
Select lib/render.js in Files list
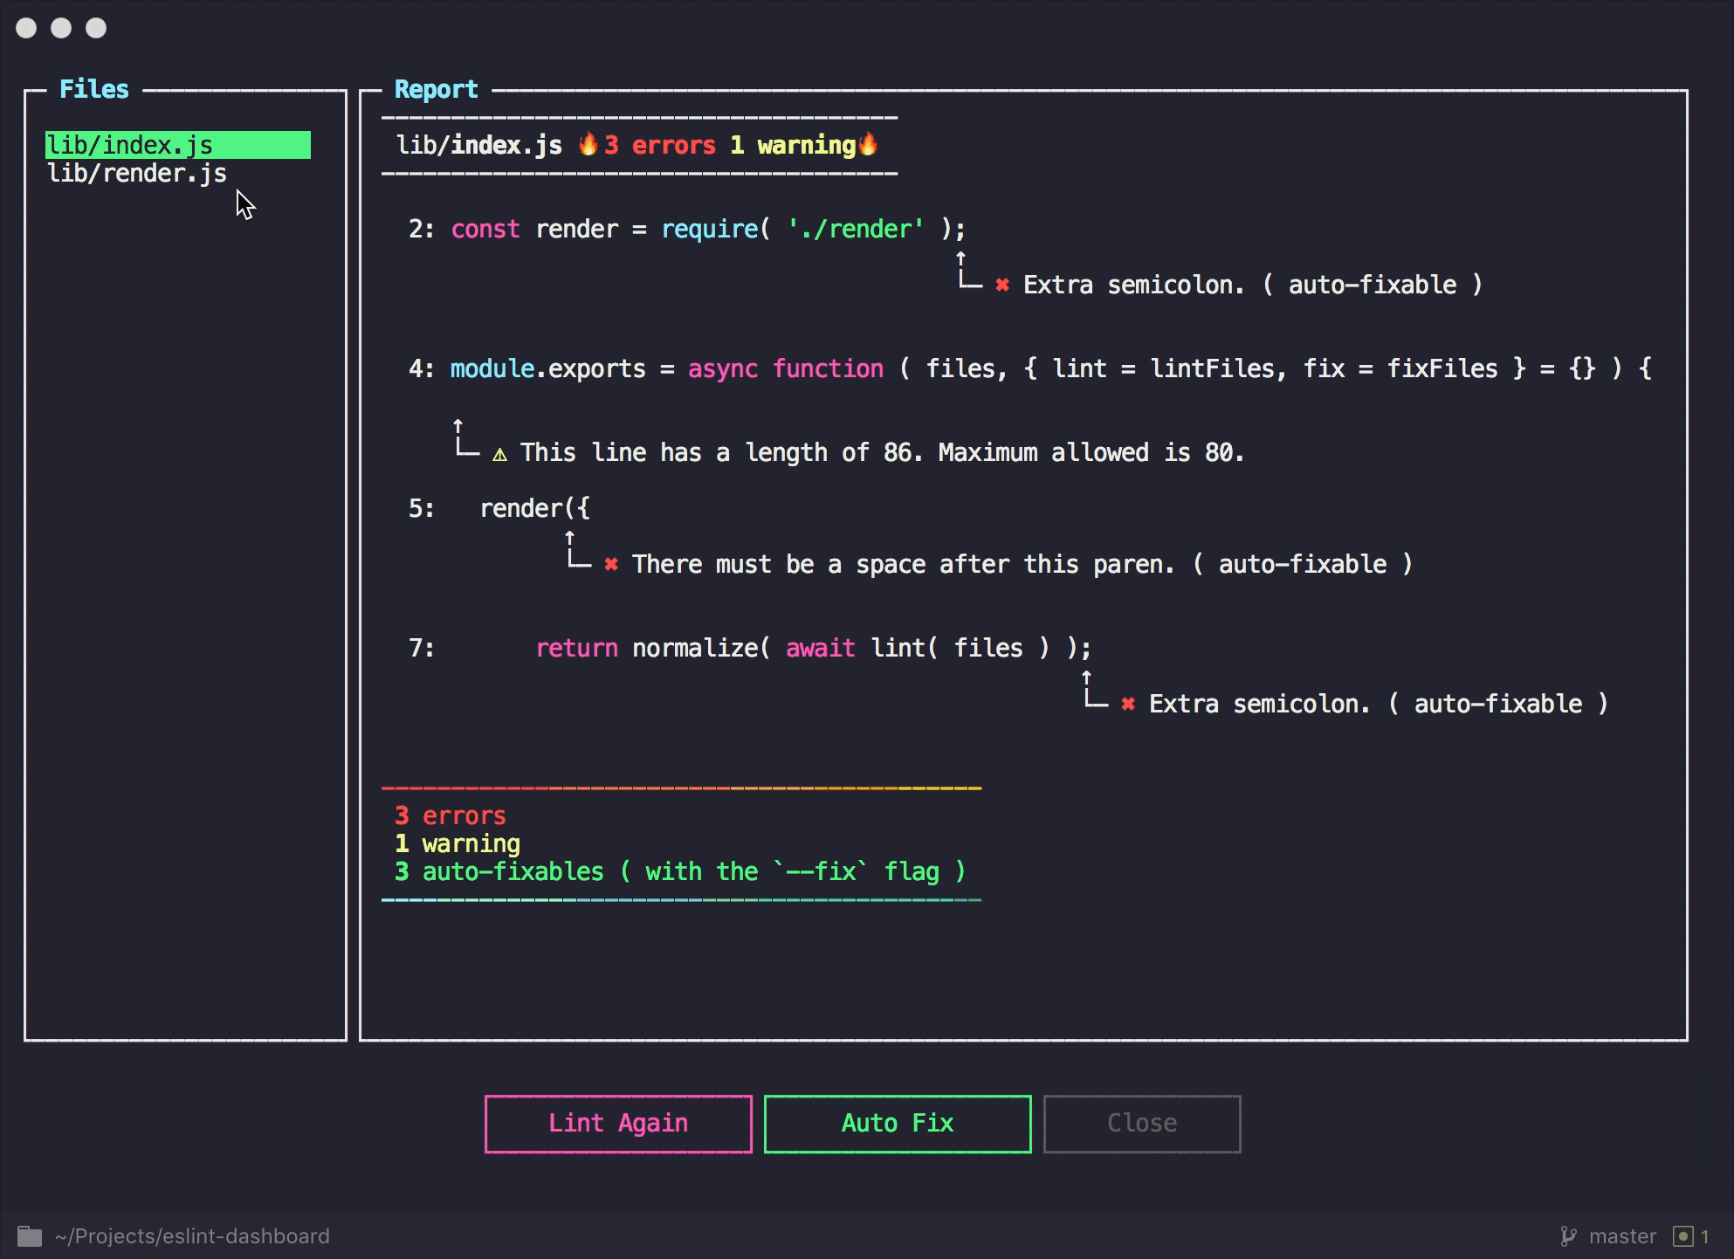137,173
